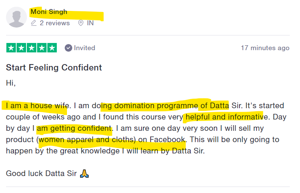Click the reviewer name Moni Singh
The height and width of the screenshot is (193, 300).
[x=49, y=12]
